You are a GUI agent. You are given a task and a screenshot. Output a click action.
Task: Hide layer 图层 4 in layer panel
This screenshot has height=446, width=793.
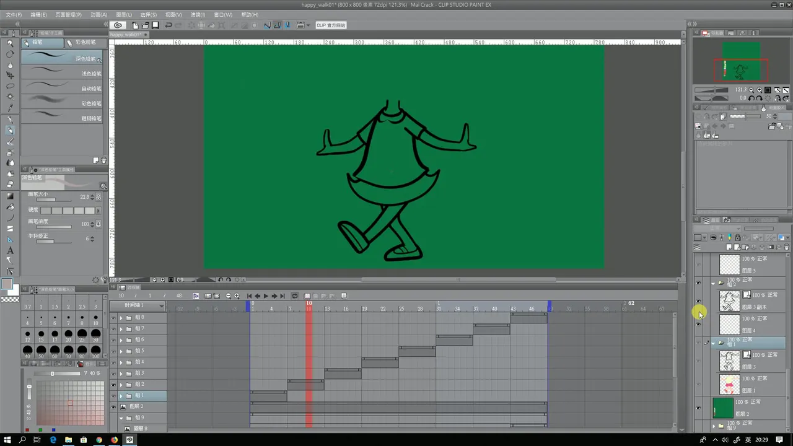[699, 325]
